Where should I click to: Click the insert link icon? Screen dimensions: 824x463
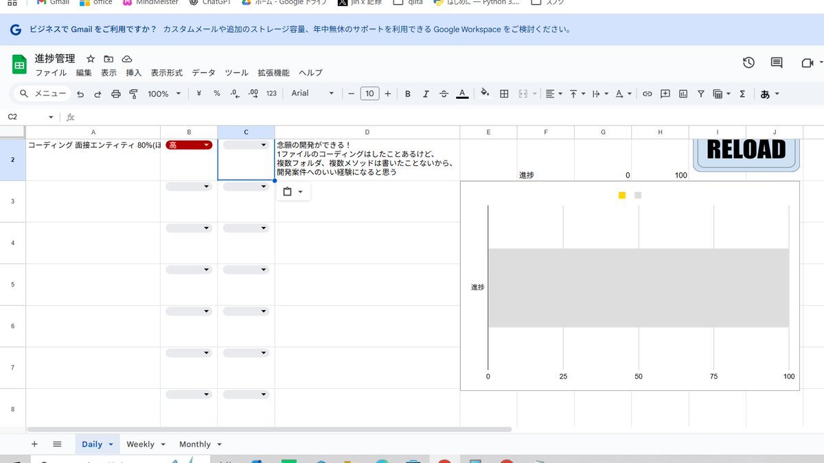pyautogui.click(x=647, y=94)
